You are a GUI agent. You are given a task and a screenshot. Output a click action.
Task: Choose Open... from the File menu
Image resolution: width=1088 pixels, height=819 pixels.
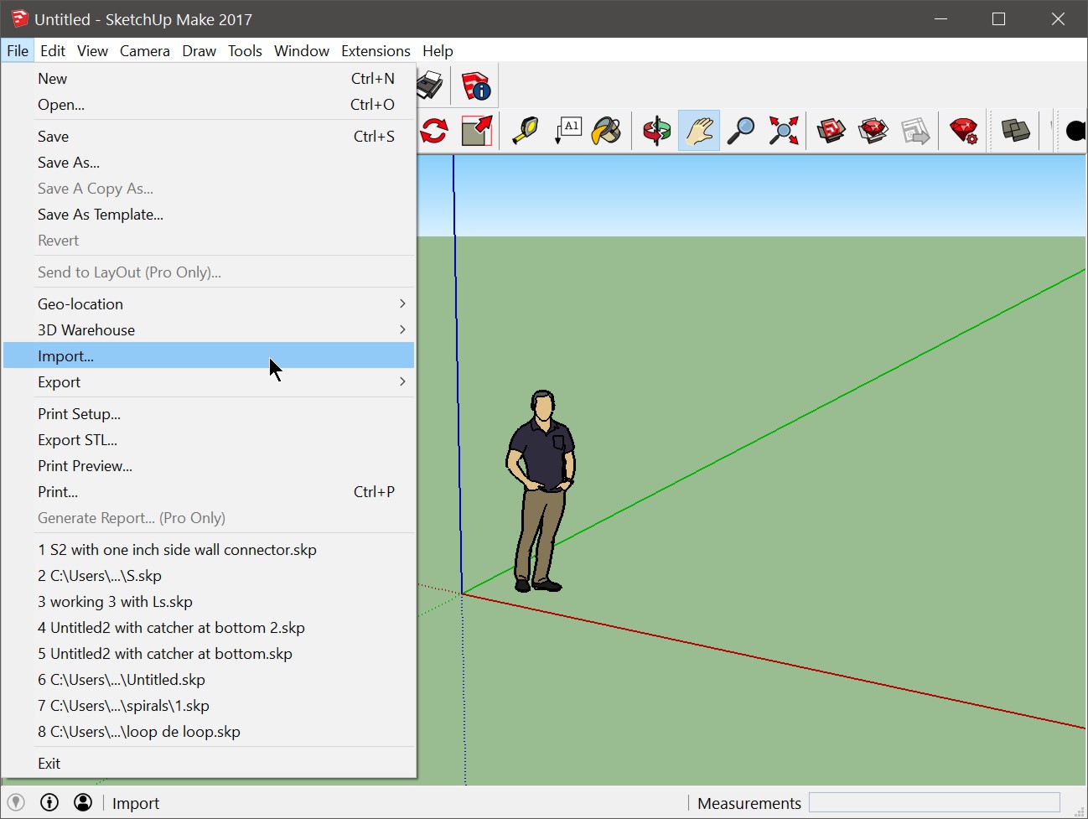pos(209,104)
